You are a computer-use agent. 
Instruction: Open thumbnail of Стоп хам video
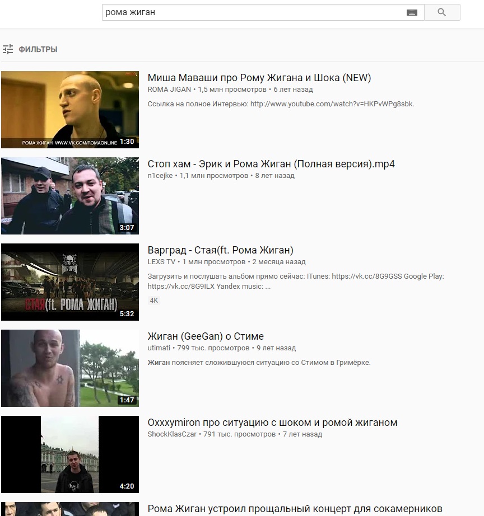pos(70,196)
